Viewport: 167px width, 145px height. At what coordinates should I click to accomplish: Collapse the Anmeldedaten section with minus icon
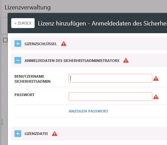(x=18, y=60)
